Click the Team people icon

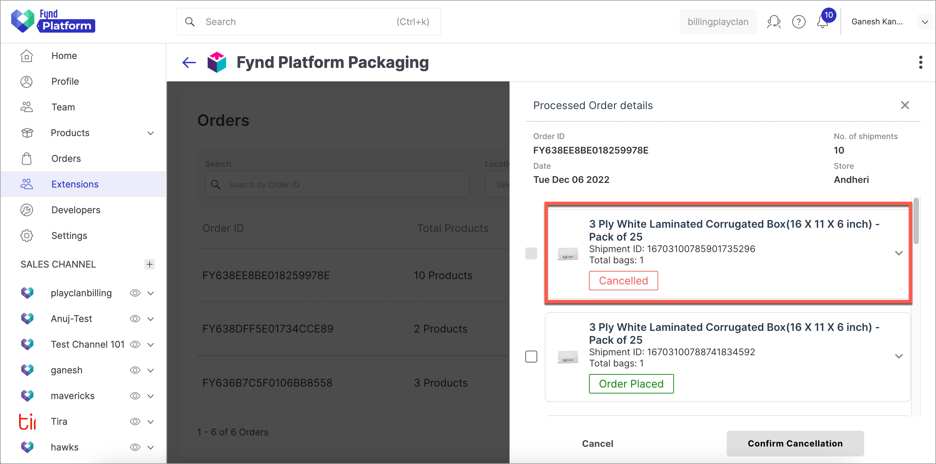pos(27,107)
